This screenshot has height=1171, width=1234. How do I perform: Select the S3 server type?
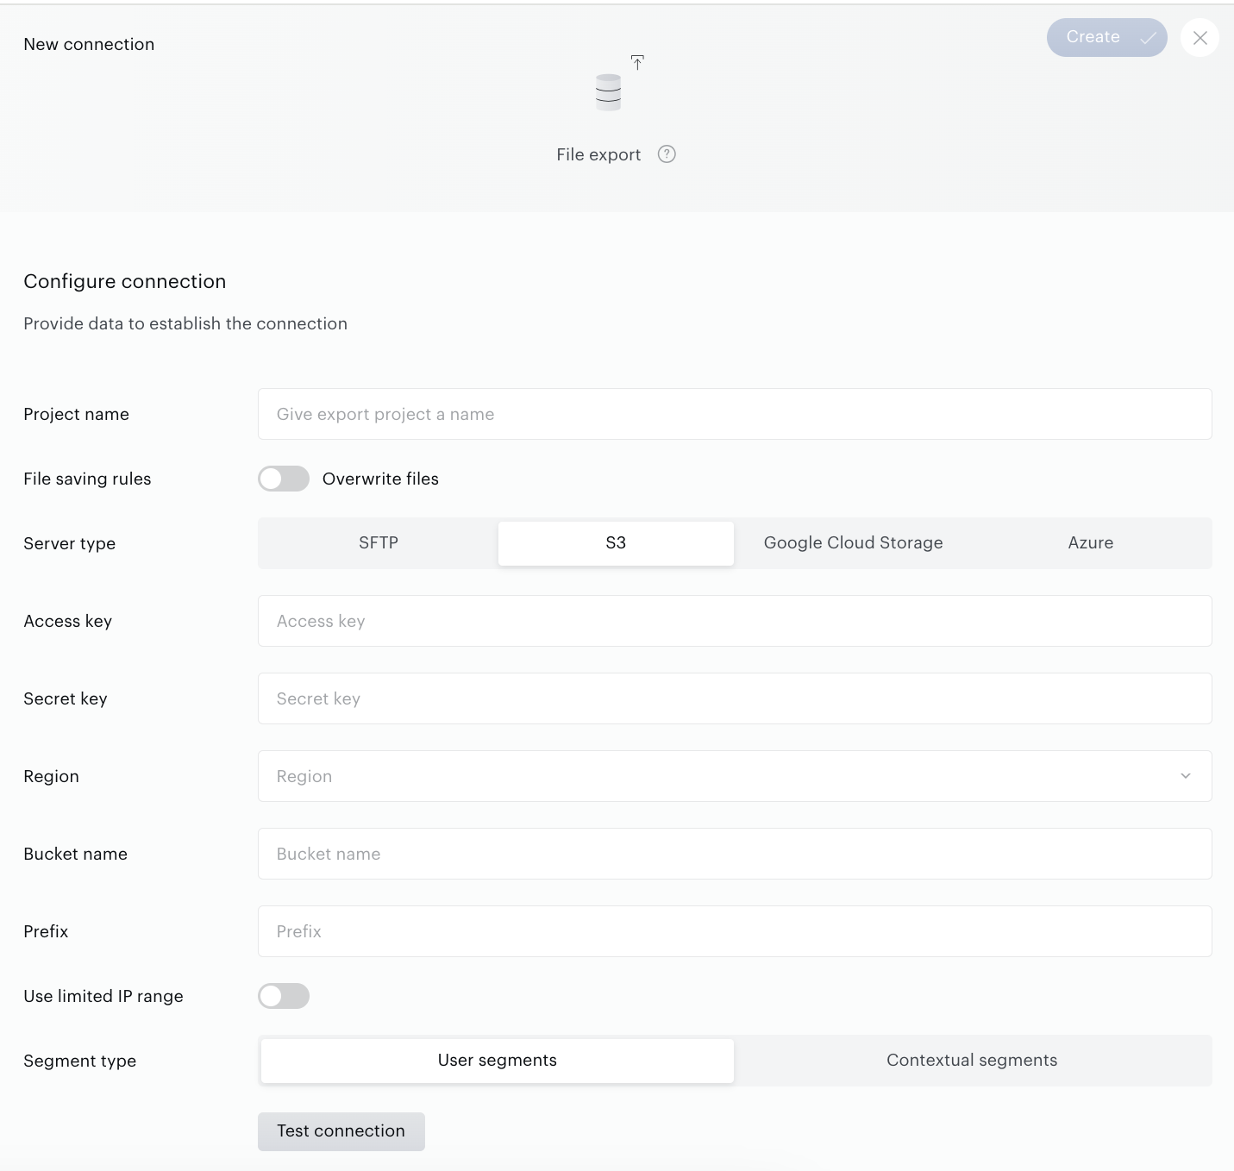(x=616, y=543)
